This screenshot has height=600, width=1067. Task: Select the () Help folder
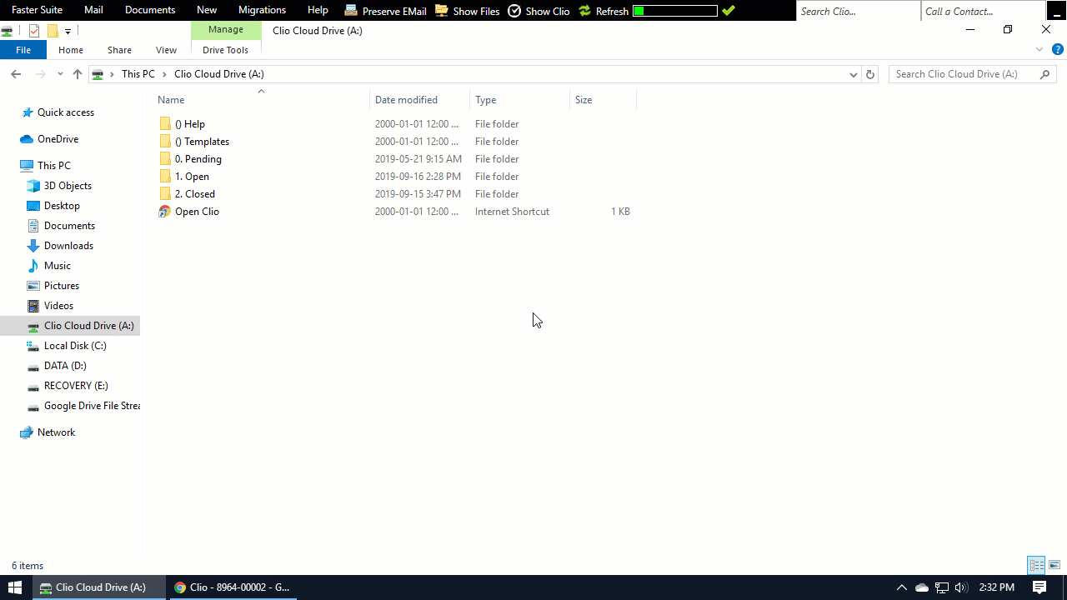[190, 124]
